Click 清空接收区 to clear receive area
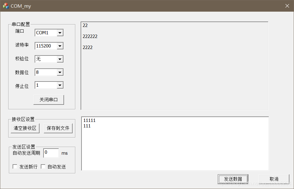This screenshot has width=294, height=189. (x=25, y=128)
